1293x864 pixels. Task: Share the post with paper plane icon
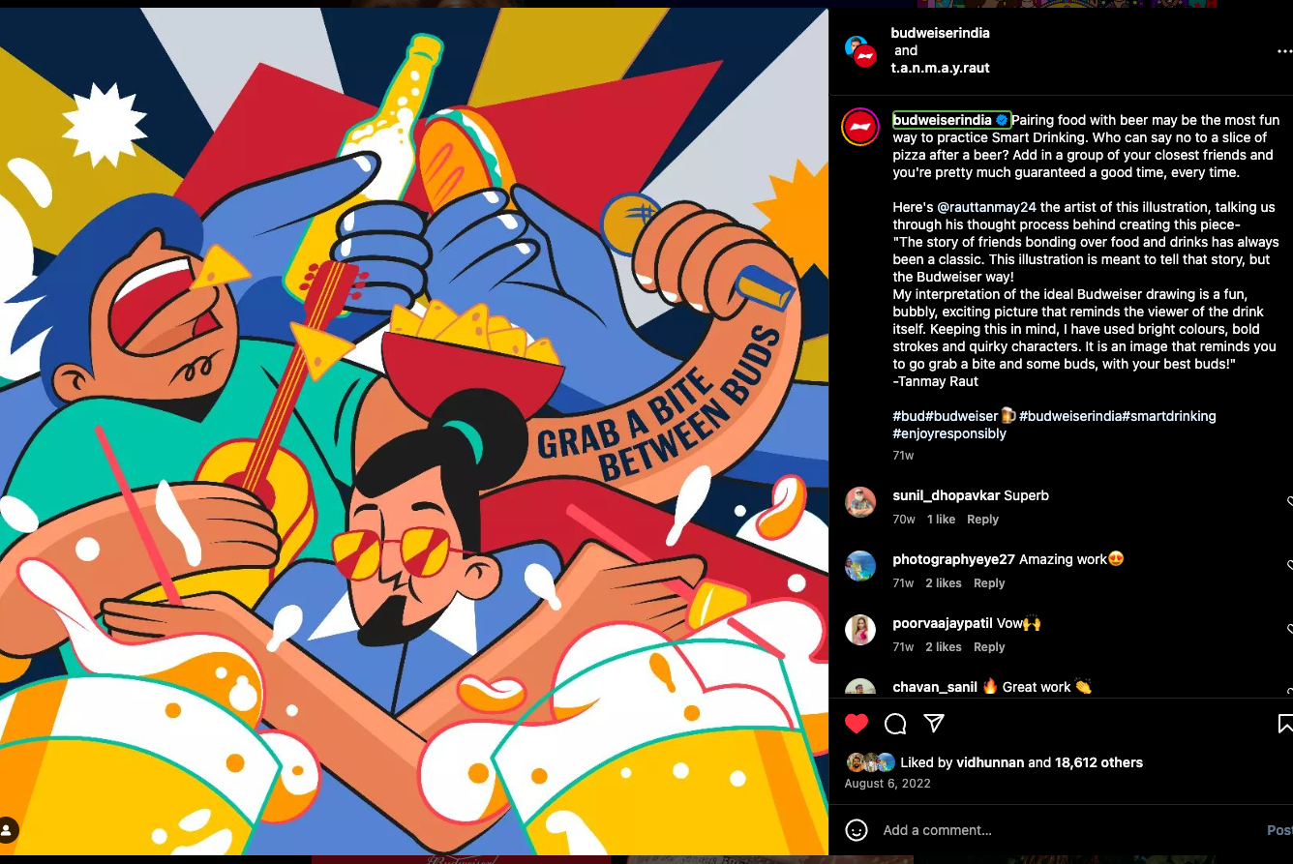click(x=934, y=724)
